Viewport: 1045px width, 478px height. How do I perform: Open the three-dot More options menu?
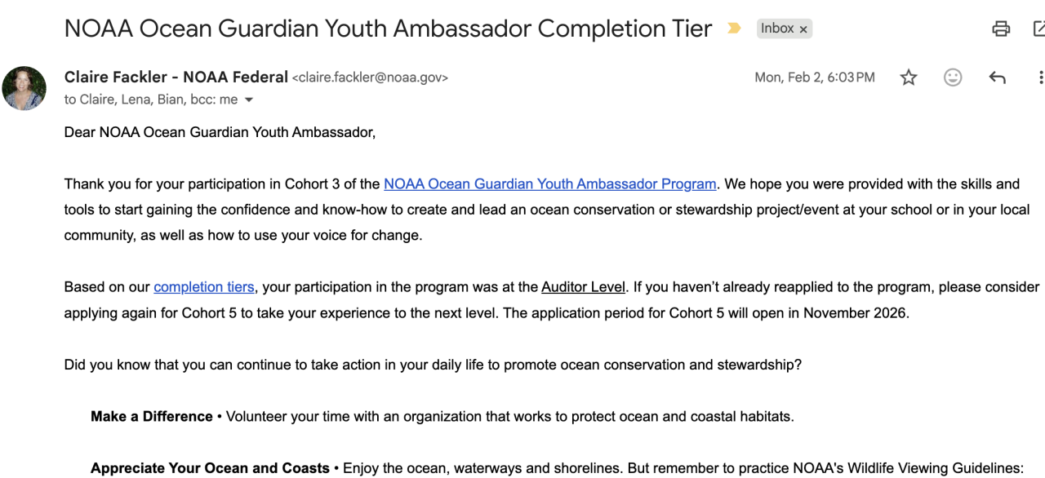(1040, 77)
